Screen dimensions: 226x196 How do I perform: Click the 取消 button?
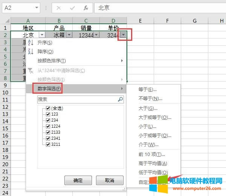(110, 180)
